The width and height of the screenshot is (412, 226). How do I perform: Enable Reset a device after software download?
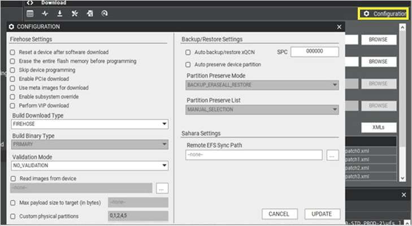coord(12,52)
